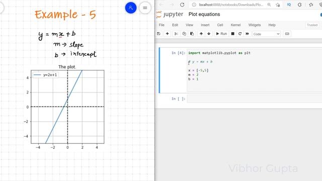Move selected cell down arrow

[x=209, y=34]
